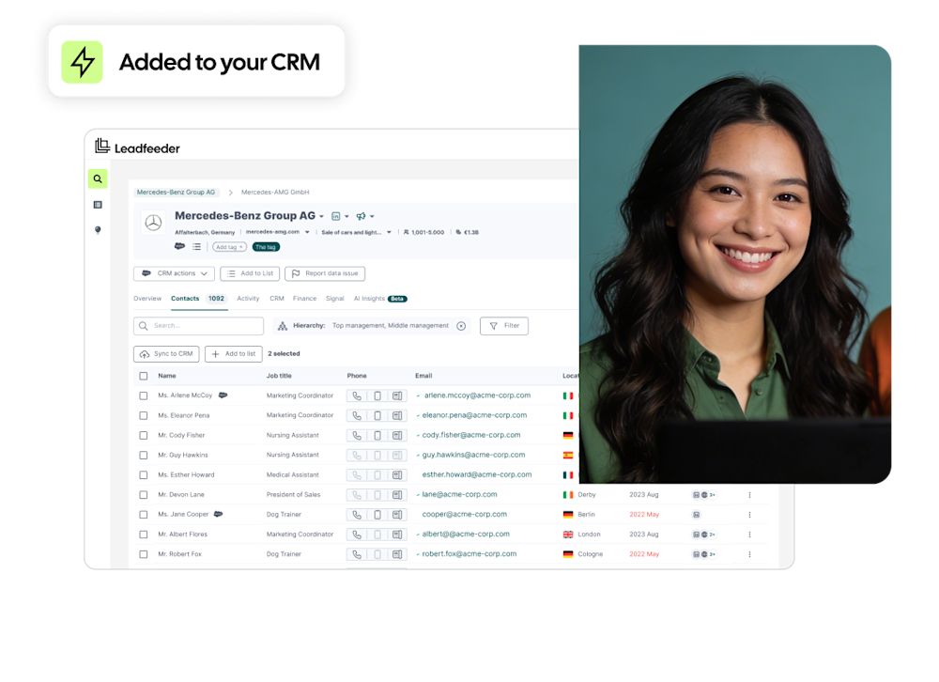This screenshot has height=682, width=939.
Task: Open the CRM actions dropdown
Action: [x=174, y=273]
